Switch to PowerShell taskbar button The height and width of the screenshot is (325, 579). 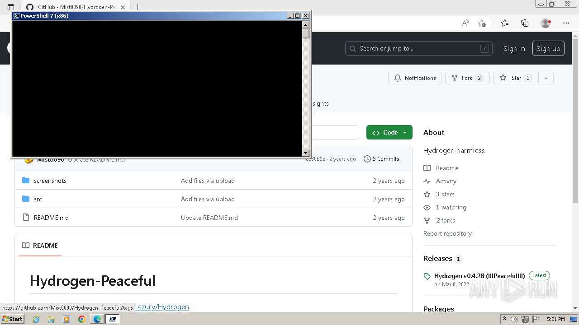click(x=113, y=319)
